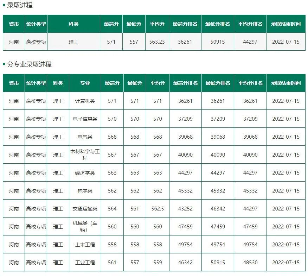Click 最低分 571 in 计算机类 row
The width and height of the screenshot is (308, 277).
135,101
